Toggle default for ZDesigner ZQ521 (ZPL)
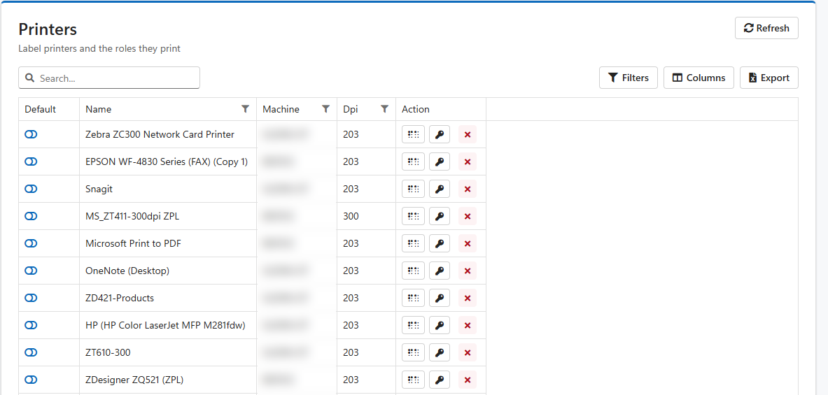Screen dimensions: 828x395 pyautogui.click(x=31, y=380)
